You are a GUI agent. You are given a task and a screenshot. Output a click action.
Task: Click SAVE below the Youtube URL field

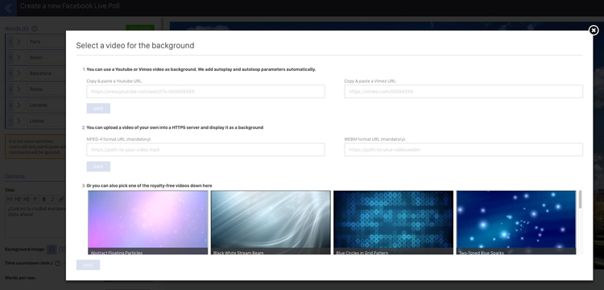click(x=98, y=108)
